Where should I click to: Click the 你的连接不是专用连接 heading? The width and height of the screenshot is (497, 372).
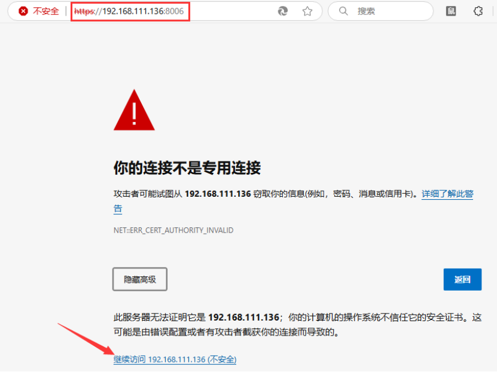[187, 167]
